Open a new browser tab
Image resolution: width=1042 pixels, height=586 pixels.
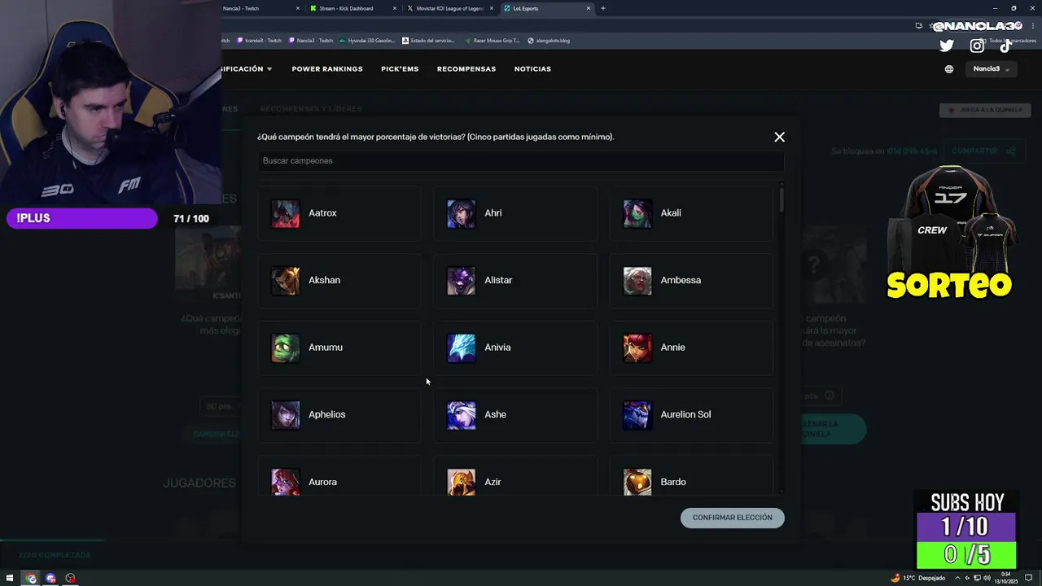602,8
